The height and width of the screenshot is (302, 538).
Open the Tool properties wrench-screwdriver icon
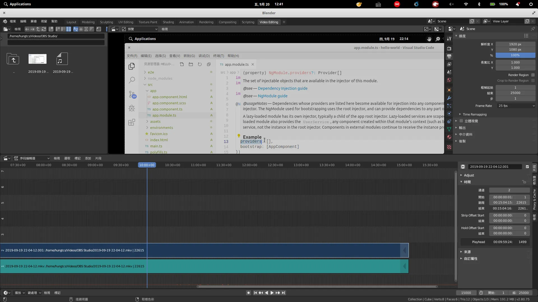click(x=449, y=39)
